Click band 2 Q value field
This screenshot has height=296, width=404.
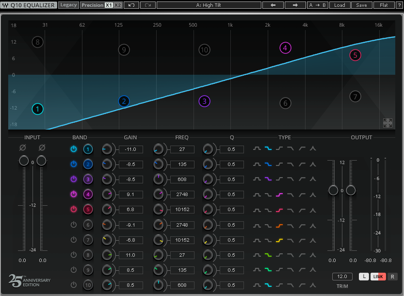[231, 164]
